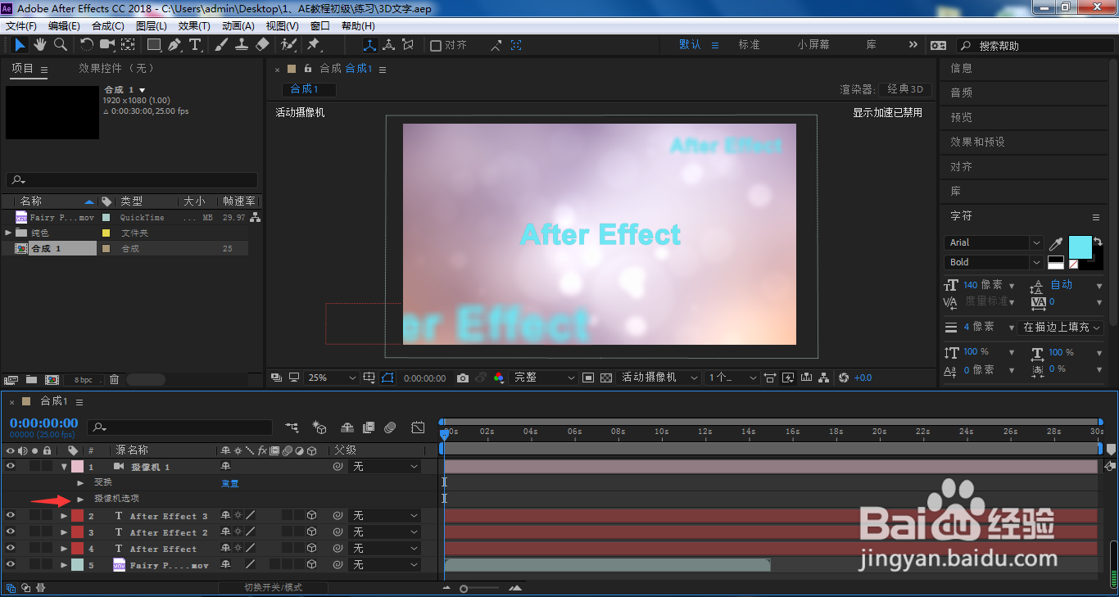Viewport: 1119px width, 597px height.
Task: Open the 文件(F) menu
Action: pyautogui.click(x=21, y=25)
